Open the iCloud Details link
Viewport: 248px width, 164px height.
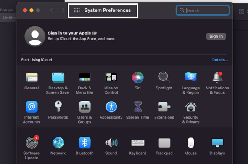point(220,60)
